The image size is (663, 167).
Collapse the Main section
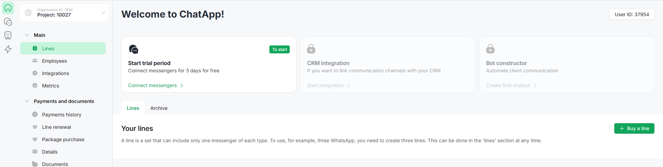pos(27,35)
